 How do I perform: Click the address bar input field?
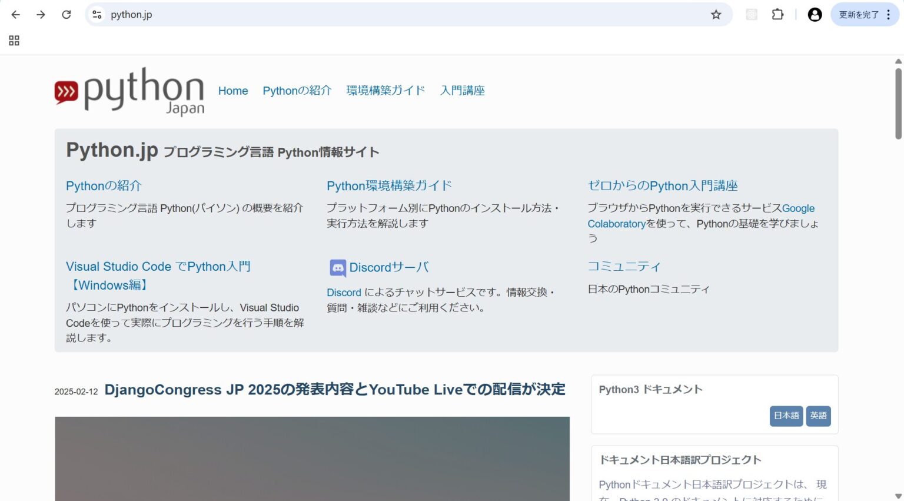pos(353,14)
